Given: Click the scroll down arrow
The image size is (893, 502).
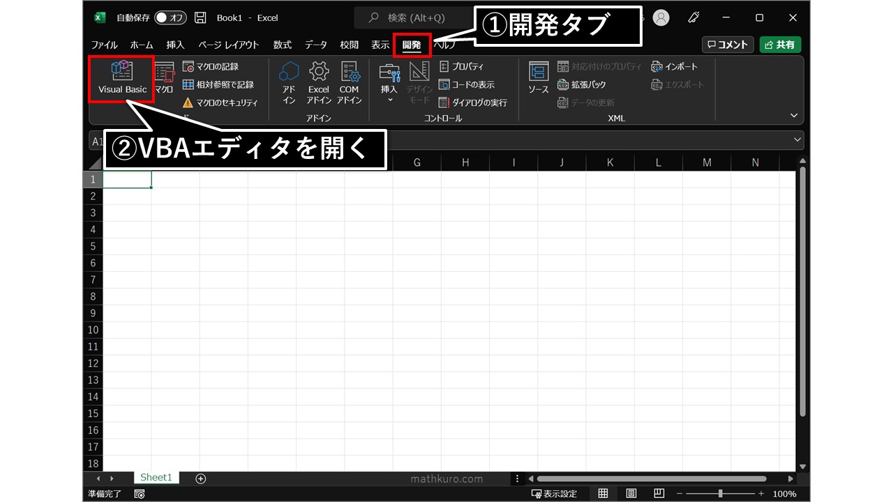Looking at the screenshot, I should [x=802, y=466].
